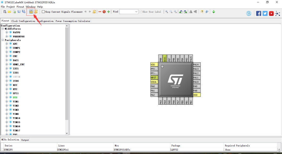This screenshot has height=154, width=282.
Task: Open the Facebook icon link
Action: point(258,14)
